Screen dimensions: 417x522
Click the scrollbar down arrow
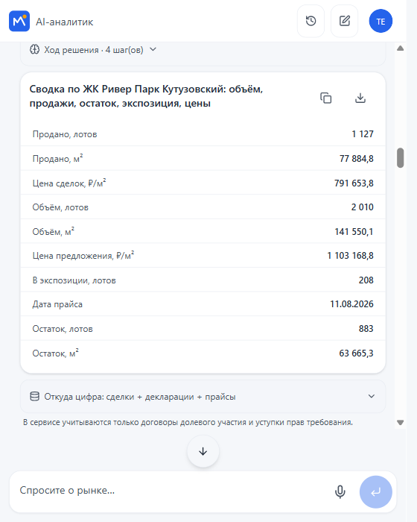point(401,423)
